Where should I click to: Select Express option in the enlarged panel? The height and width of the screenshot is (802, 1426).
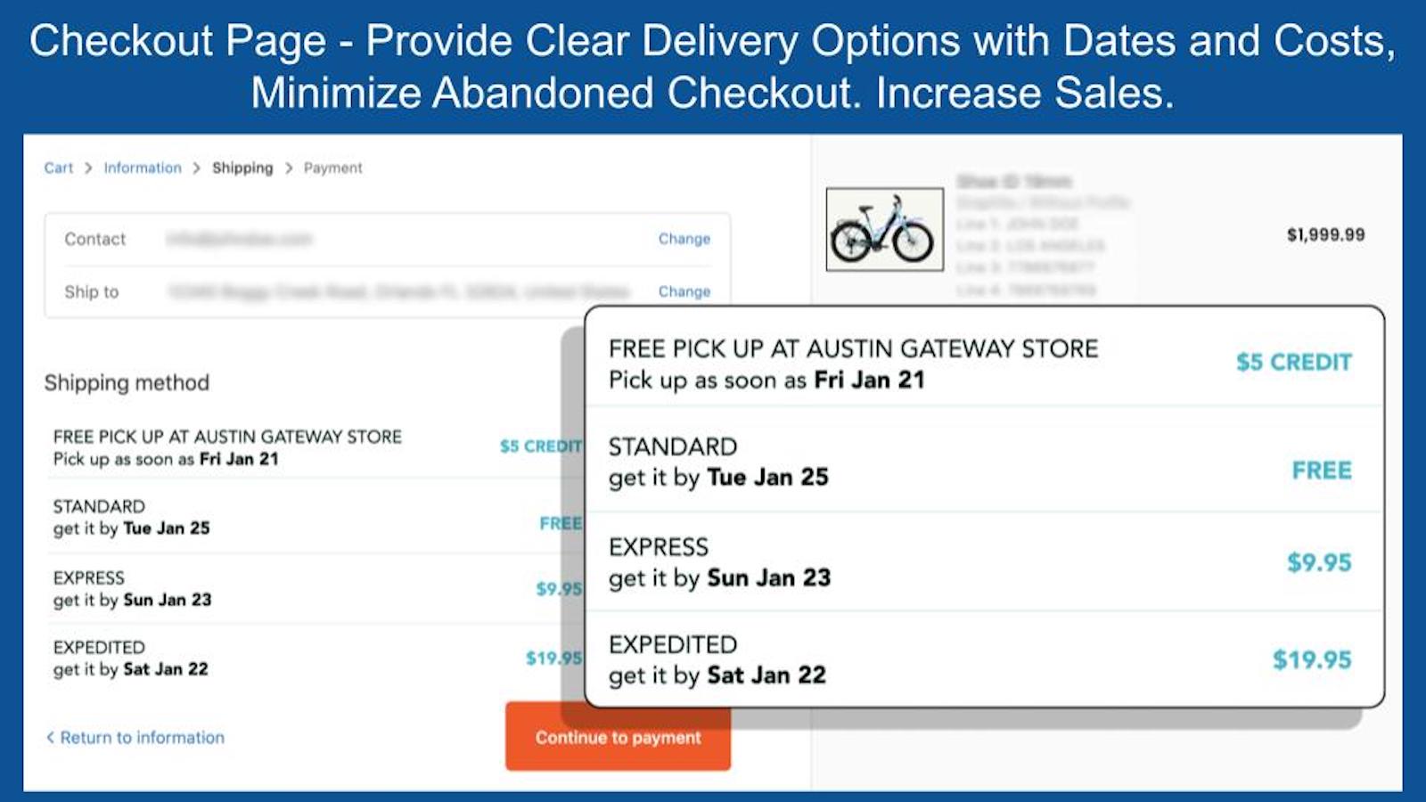(x=718, y=562)
